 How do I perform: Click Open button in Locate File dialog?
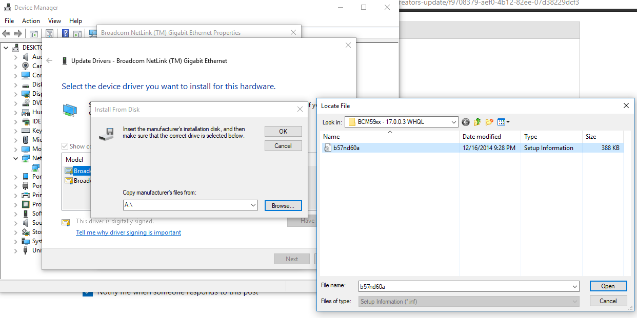tap(608, 286)
